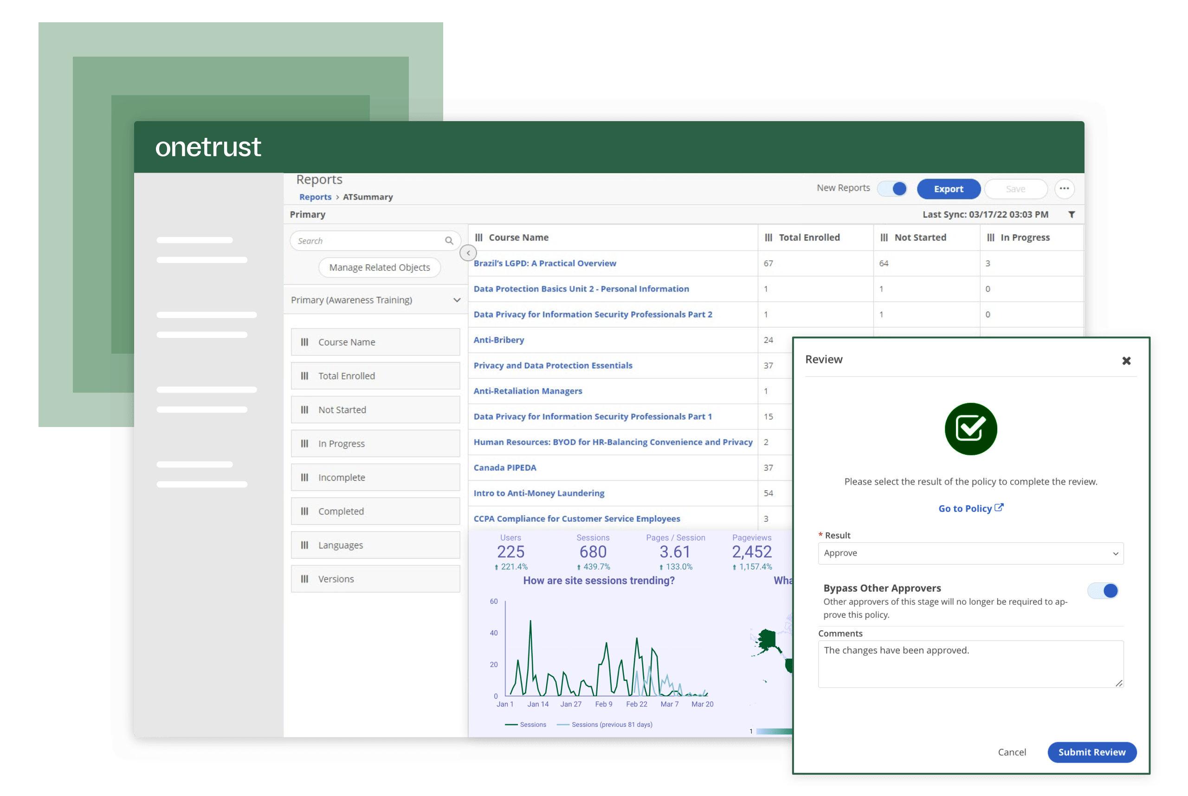1188x796 pixels.
Task: Click the Languages field drag handle
Action: click(x=304, y=545)
